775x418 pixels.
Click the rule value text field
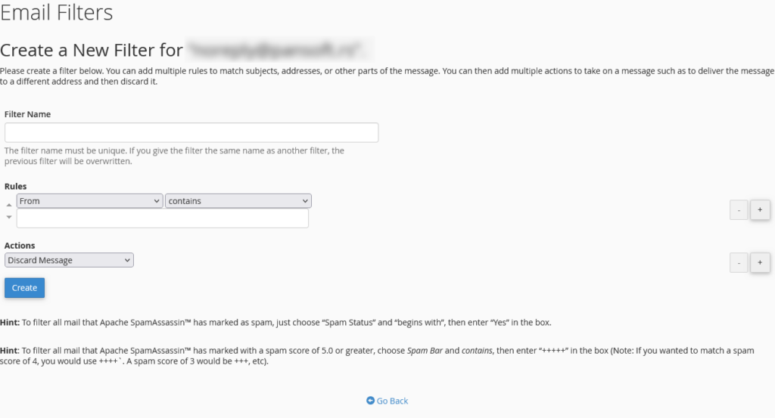163,218
